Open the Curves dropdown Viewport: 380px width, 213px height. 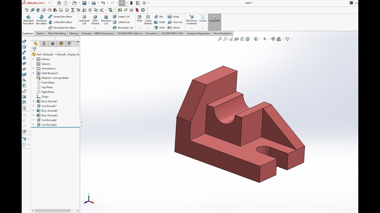[203, 28]
